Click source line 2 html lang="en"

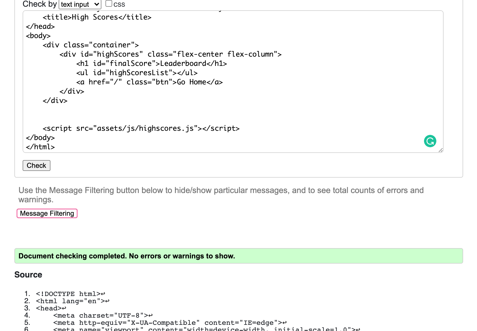73,301
